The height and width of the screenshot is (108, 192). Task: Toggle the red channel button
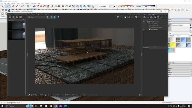48,17
